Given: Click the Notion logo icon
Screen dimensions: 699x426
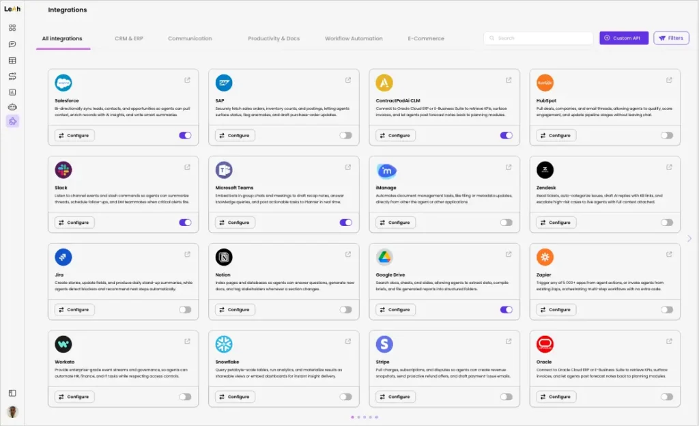Looking at the screenshot, I should [224, 257].
